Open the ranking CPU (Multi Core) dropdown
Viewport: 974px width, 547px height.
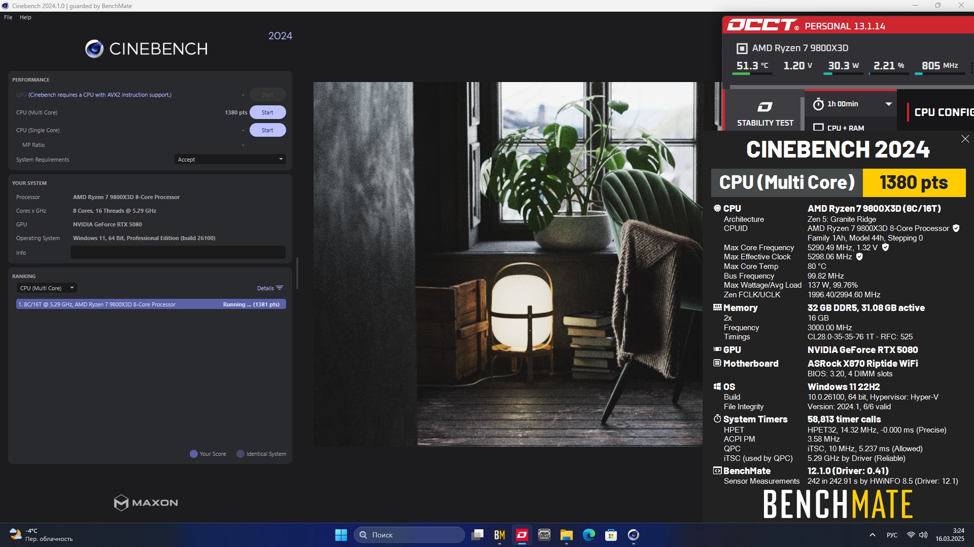point(47,288)
